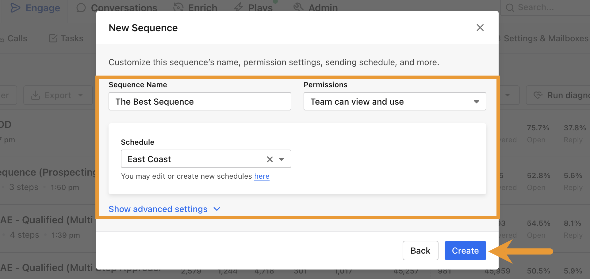Click the Engage paper-plane icon
This screenshot has height=279, width=590.
pos(15,8)
